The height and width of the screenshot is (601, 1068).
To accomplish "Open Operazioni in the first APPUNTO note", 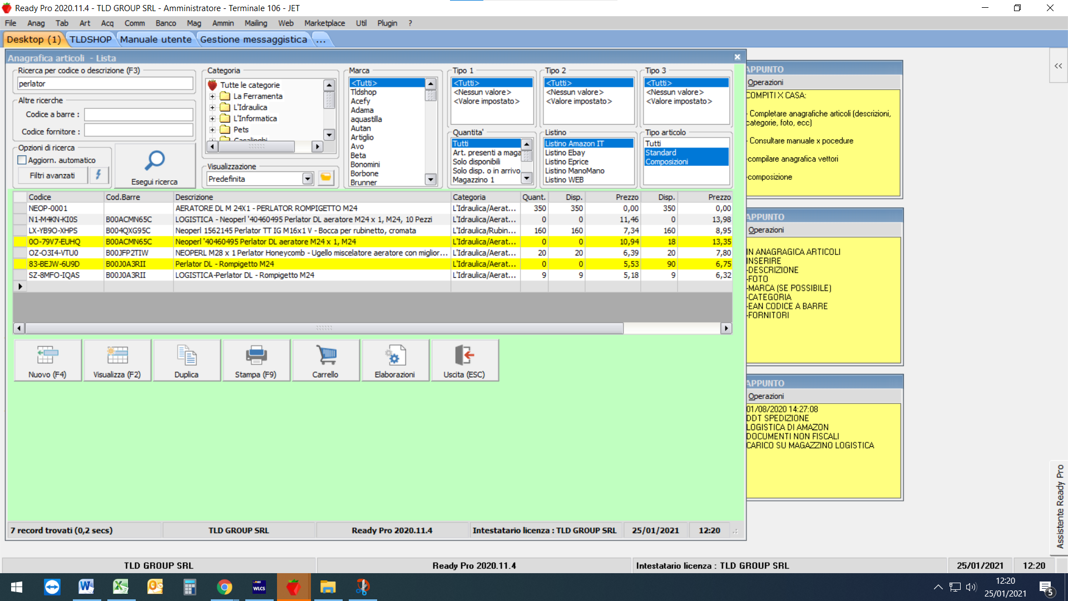I will (765, 82).
